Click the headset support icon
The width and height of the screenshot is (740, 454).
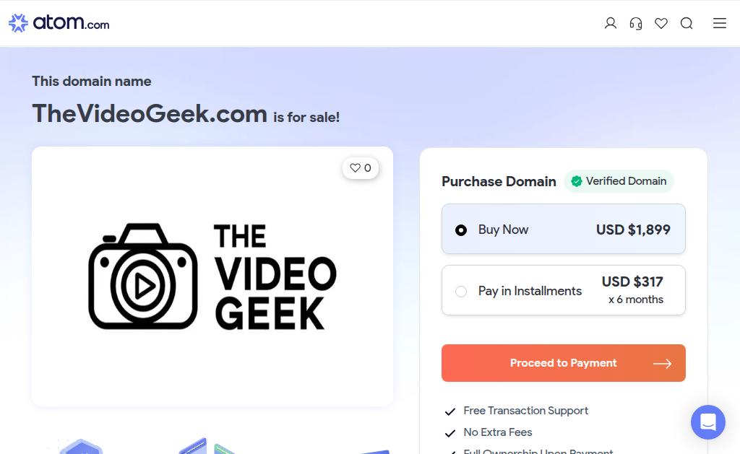636,23
